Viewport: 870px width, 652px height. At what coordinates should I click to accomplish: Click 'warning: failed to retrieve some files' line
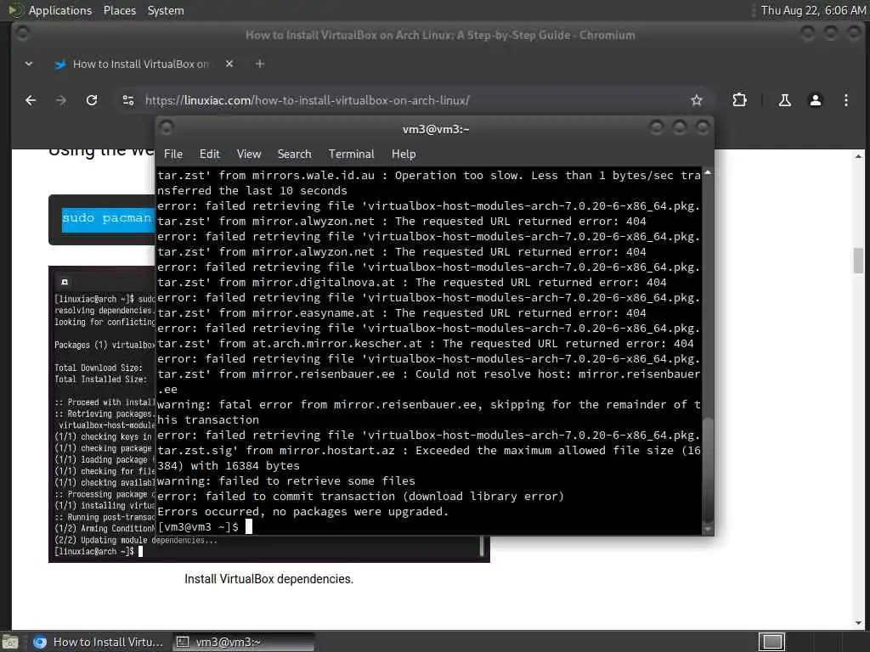286,481
